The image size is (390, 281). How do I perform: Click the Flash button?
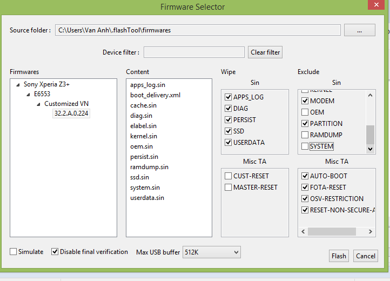(339, 256)
